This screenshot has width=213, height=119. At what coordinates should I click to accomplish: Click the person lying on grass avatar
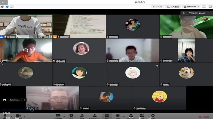(x=26, y=72)
